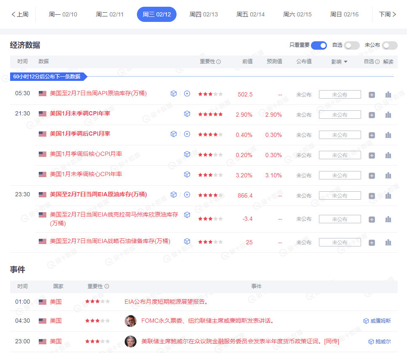407x353 pixels.
Task: Open the video explainer for API原油库存
Action: [187, 94]
